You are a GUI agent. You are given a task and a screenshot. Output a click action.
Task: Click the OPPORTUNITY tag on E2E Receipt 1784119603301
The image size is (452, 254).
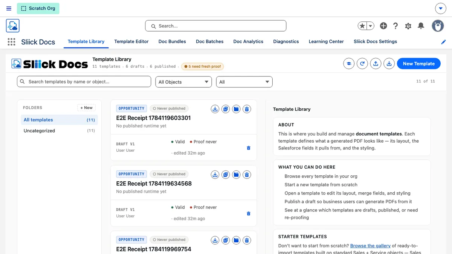[x=131, y=108]
